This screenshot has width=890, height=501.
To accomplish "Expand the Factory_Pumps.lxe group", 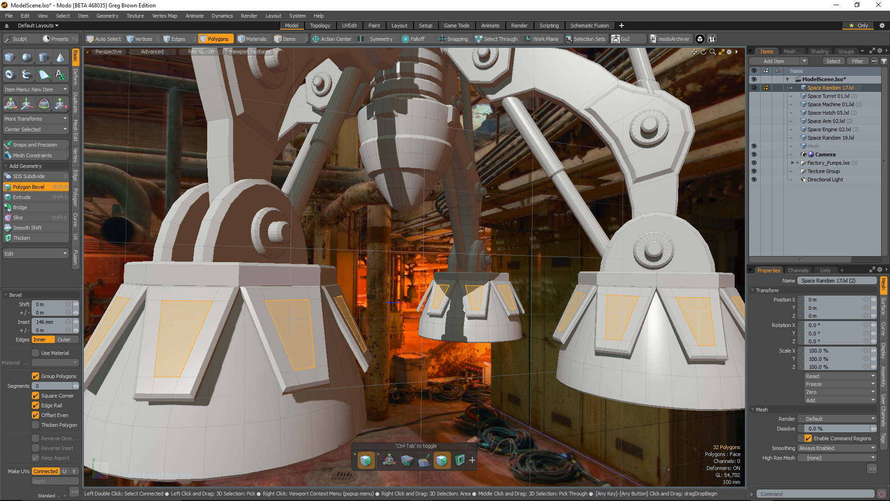I will click(793, 163).
